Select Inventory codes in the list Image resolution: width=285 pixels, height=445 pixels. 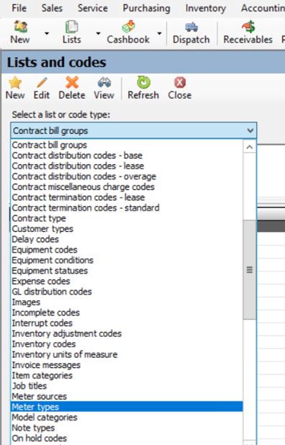pyautogui.click(x=127, y=344)
